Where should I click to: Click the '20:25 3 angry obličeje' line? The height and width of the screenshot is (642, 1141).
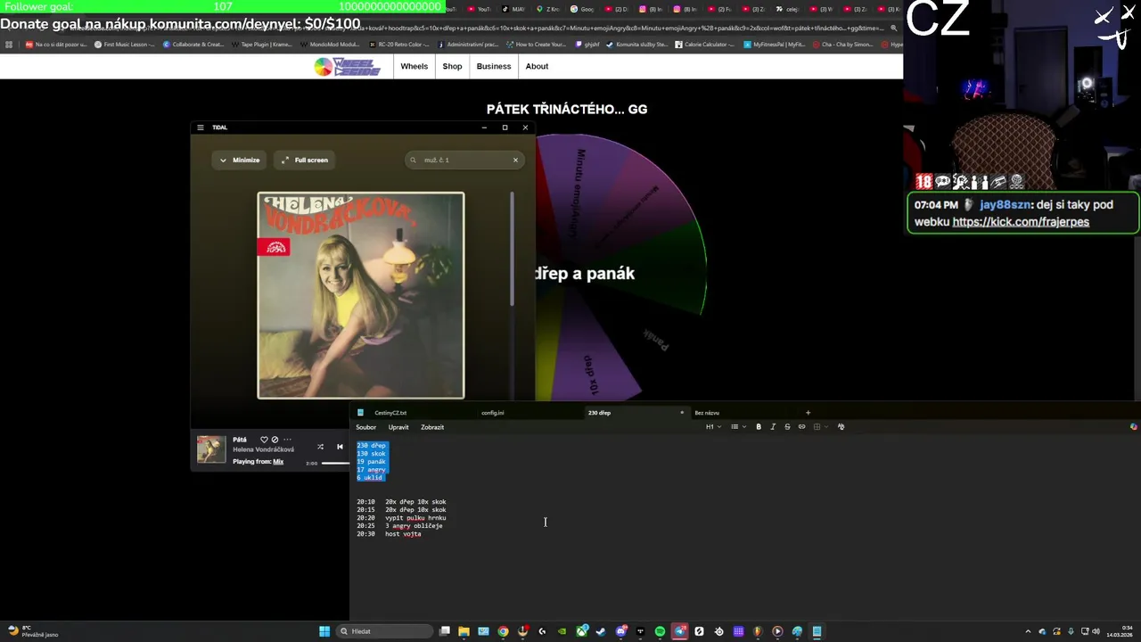point(399,526)
